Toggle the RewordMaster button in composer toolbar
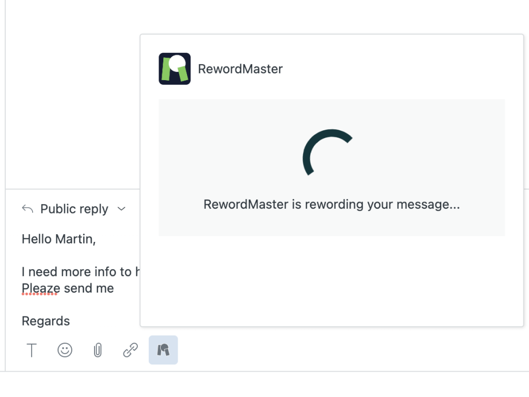Image resolution: width=529 pixels, height=397 pixels. (x=163, y=350)
